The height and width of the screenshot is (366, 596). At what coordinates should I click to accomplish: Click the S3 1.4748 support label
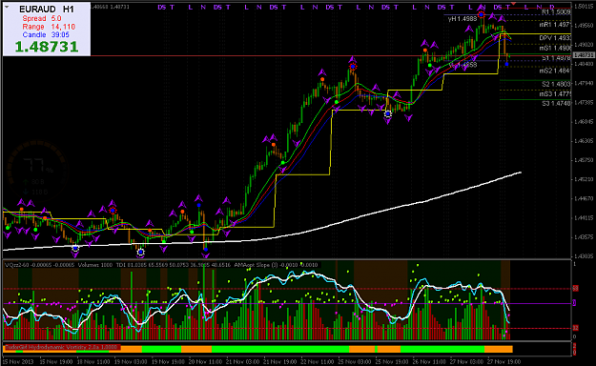556,103
